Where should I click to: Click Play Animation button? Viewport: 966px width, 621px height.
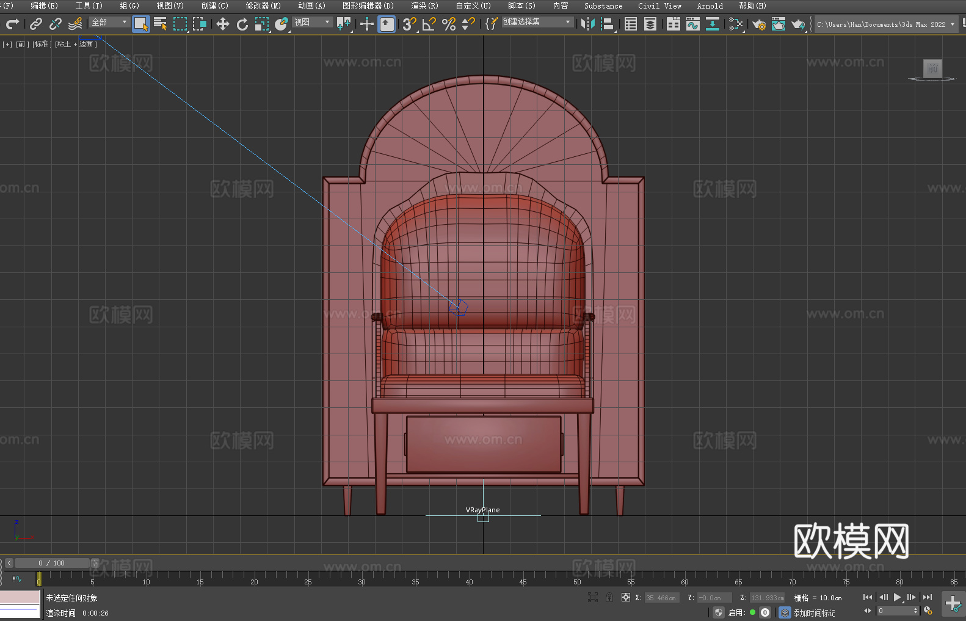897,597
